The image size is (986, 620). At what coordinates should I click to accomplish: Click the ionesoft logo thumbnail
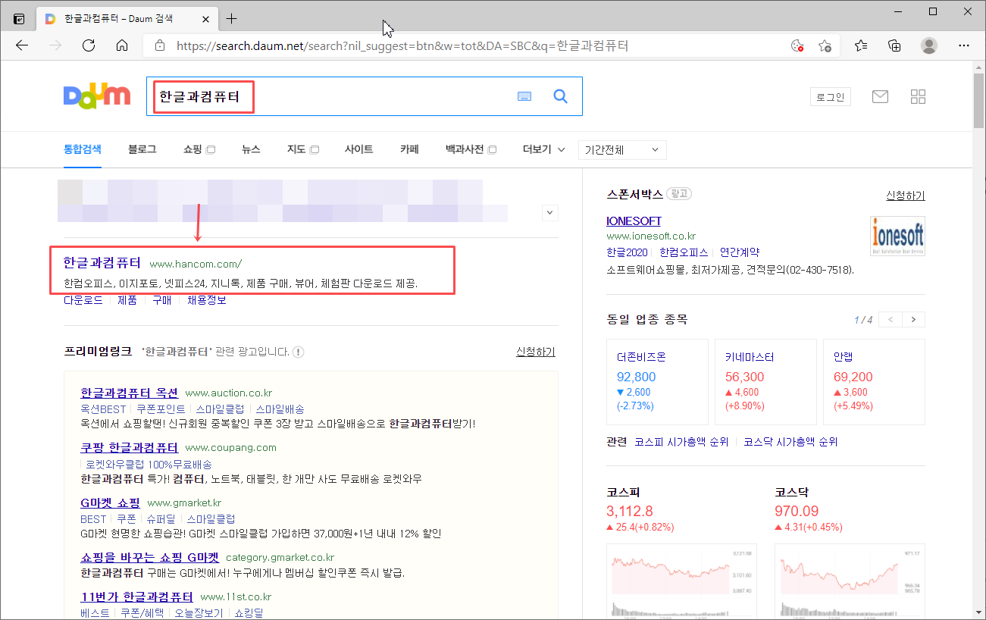(x=897, y=236)
